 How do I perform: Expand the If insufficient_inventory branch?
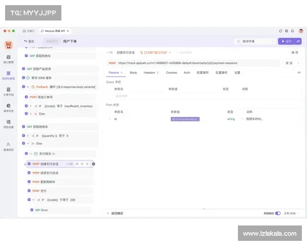(x=31, y=106)
